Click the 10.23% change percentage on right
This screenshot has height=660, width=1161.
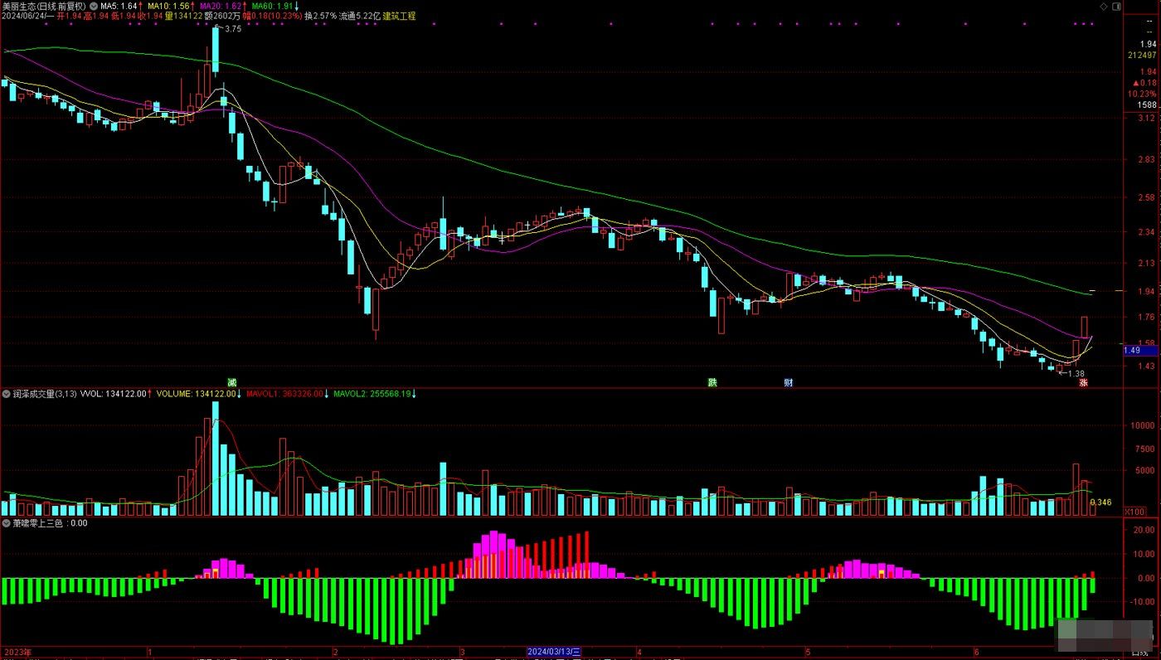[1143, 94]
